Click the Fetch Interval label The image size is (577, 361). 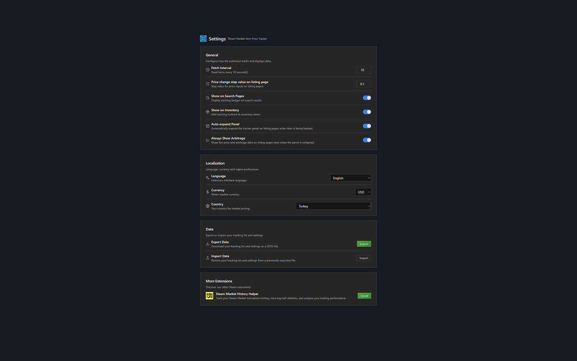[x=221, y=68]
